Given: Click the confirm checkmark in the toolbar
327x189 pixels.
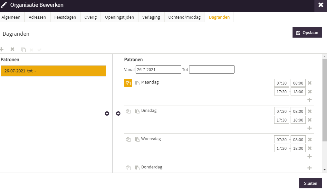Looking at the screenshot, I should point(39,50).
